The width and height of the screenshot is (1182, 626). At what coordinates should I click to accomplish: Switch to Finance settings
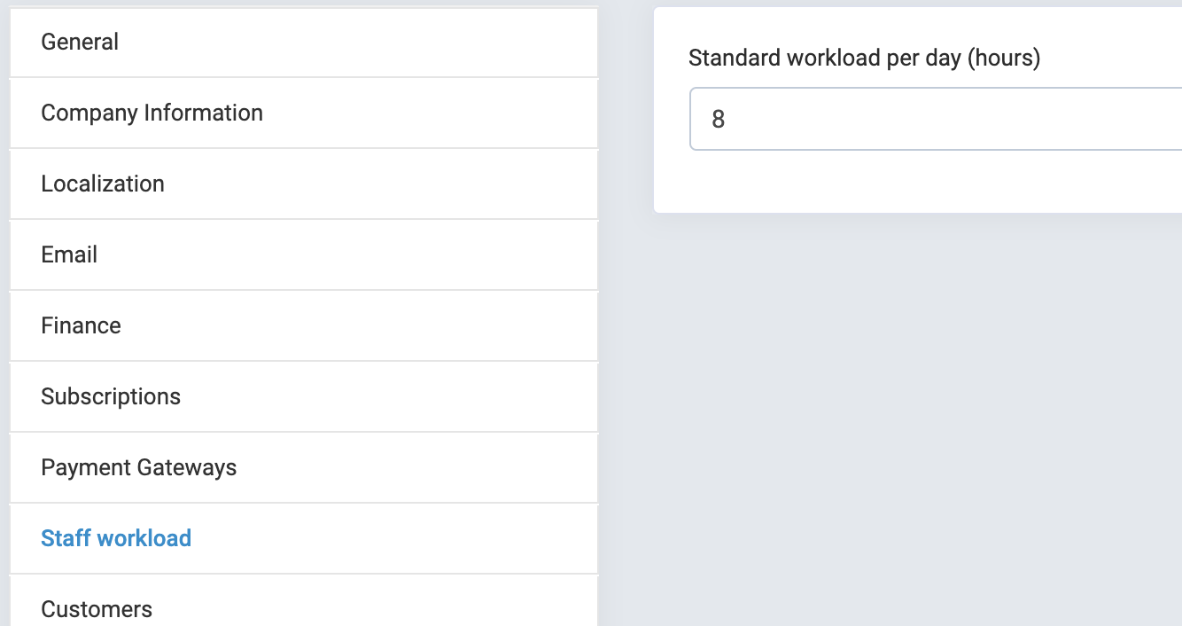pyautogui.click(x=81, y=326)
